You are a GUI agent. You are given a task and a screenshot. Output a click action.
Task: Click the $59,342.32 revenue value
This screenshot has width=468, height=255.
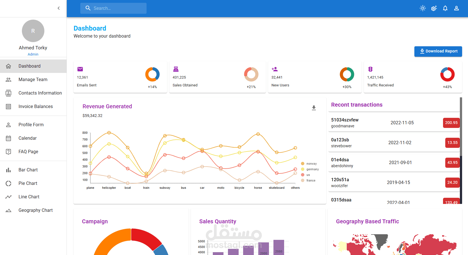click(x=92, y=116)
